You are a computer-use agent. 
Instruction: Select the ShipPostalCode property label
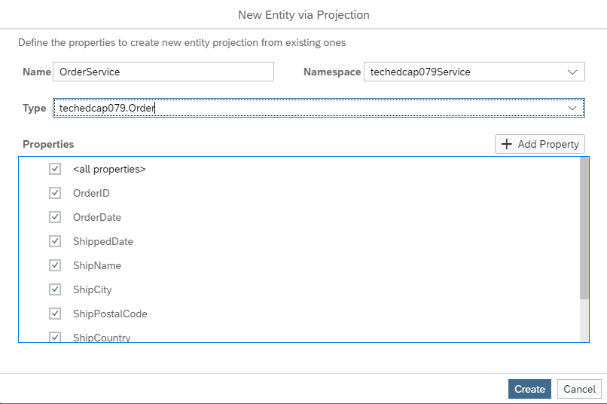click(110, 314)
